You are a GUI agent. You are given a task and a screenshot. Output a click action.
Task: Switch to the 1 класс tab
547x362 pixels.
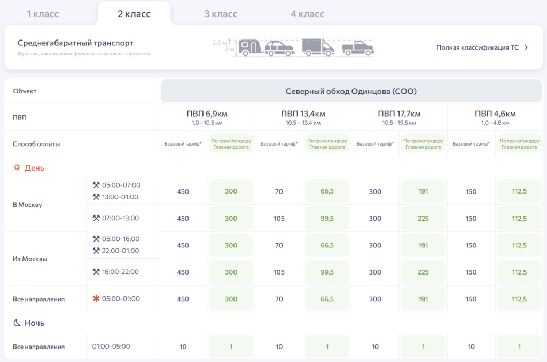43,14
